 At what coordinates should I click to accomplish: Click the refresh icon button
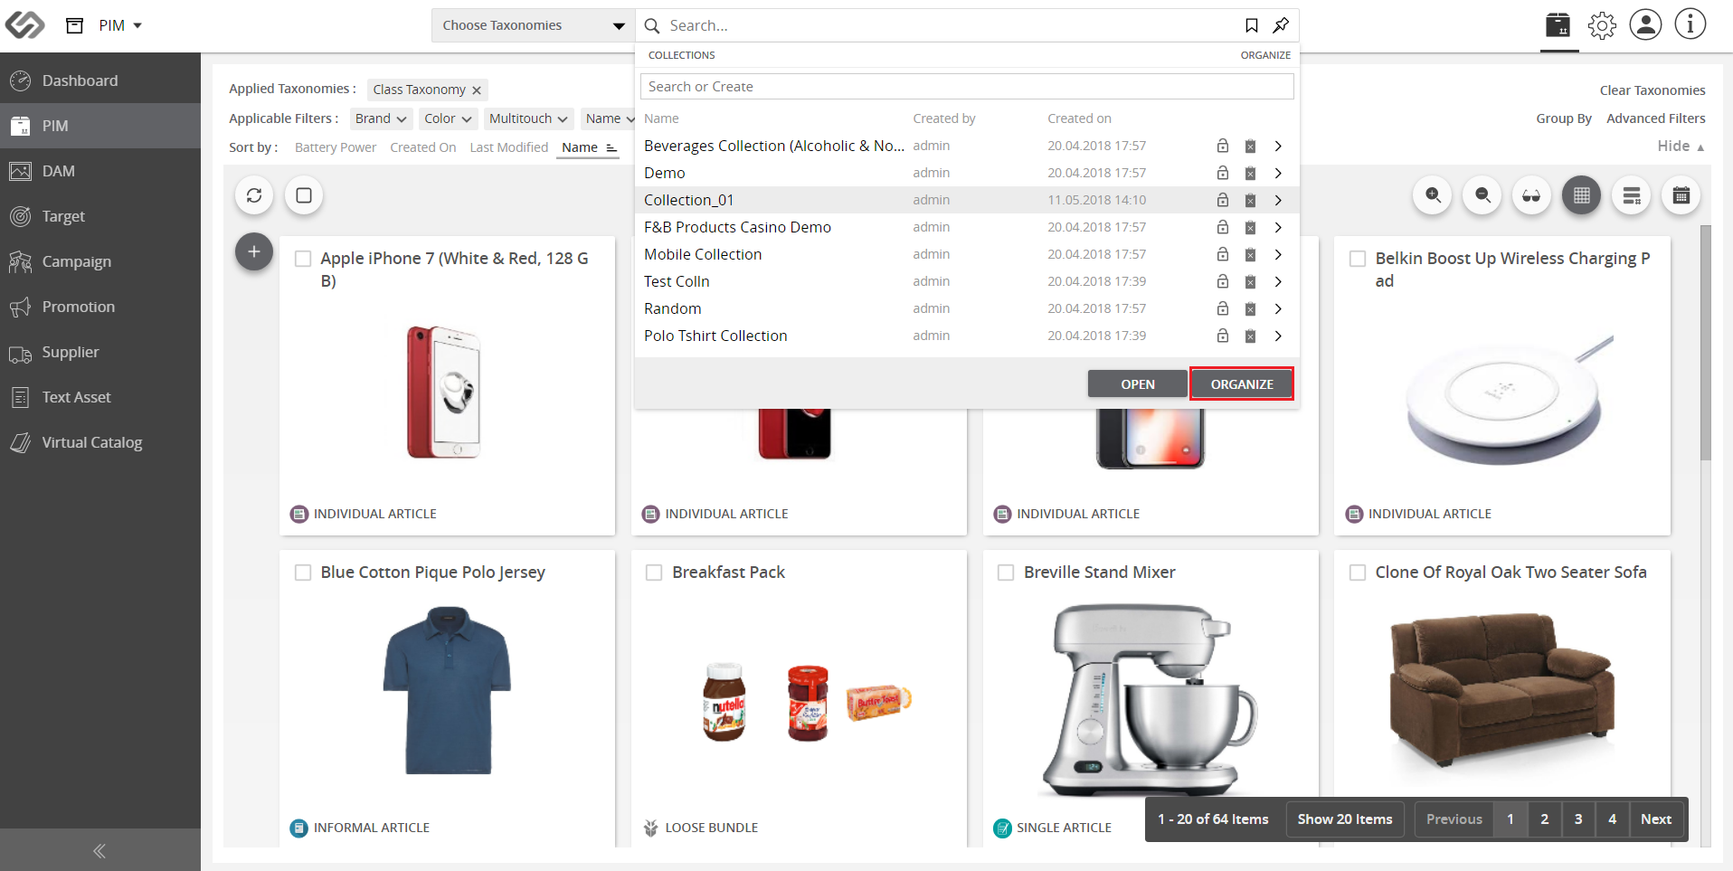point(254,195)
